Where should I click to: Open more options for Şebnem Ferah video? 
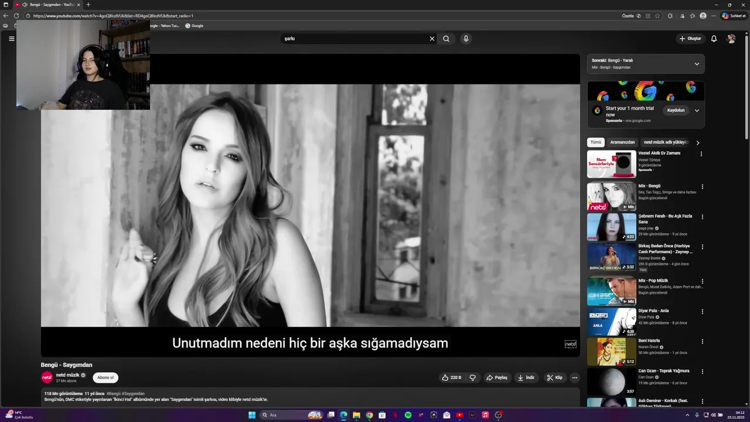click(702, 217)
